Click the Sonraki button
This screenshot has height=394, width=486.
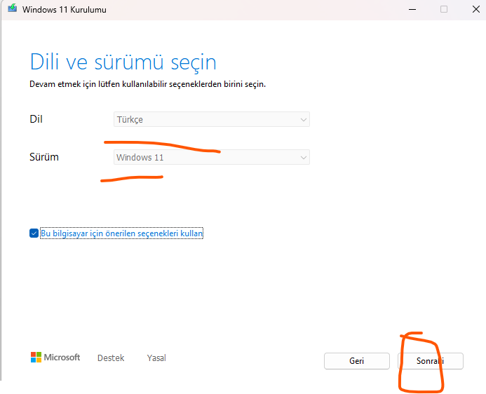[x=431, y=361]
